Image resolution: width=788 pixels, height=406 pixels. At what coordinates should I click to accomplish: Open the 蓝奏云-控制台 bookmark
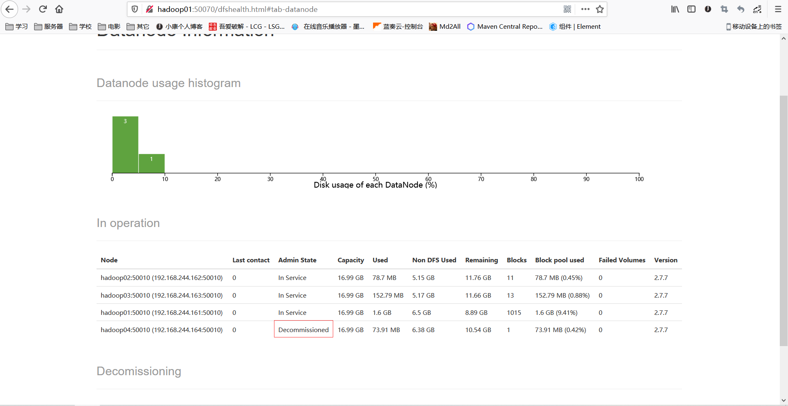pyautogui.click(x=398, y=26)
